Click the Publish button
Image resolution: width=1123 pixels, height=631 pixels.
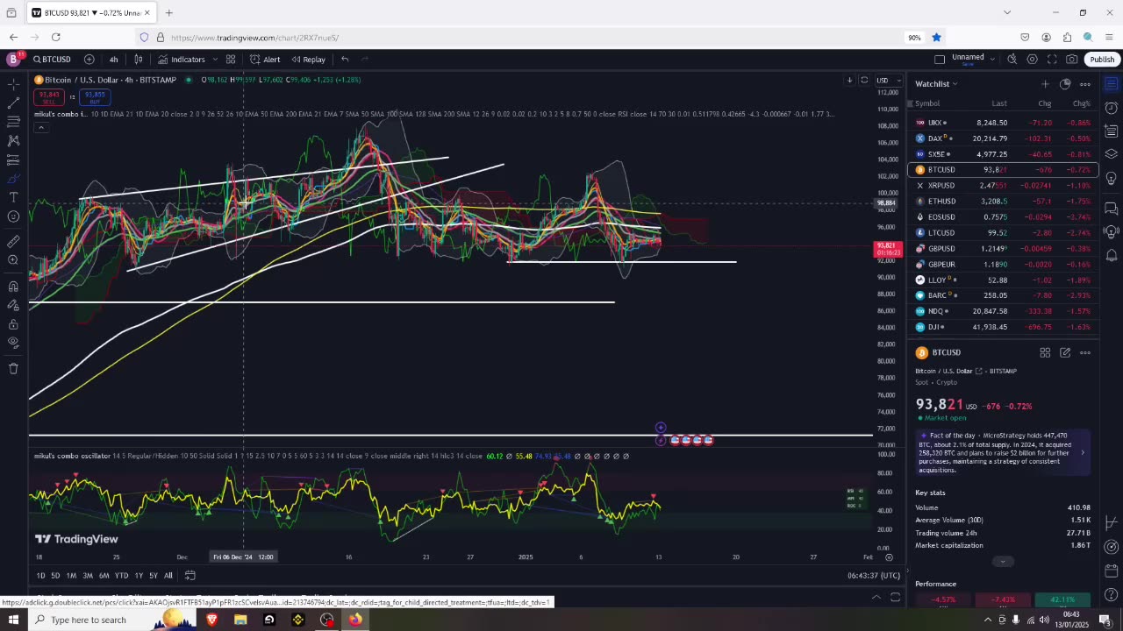pyautogui.click(x=1102, y=60)
